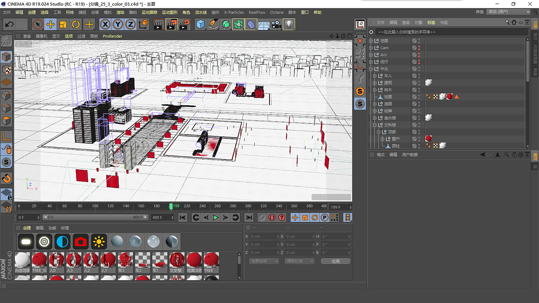539x303 pixels.
Task: Click the red material tag on 窗户 row
Action: click(429, 138)
